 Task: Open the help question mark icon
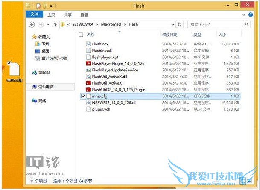coord(251,15)
